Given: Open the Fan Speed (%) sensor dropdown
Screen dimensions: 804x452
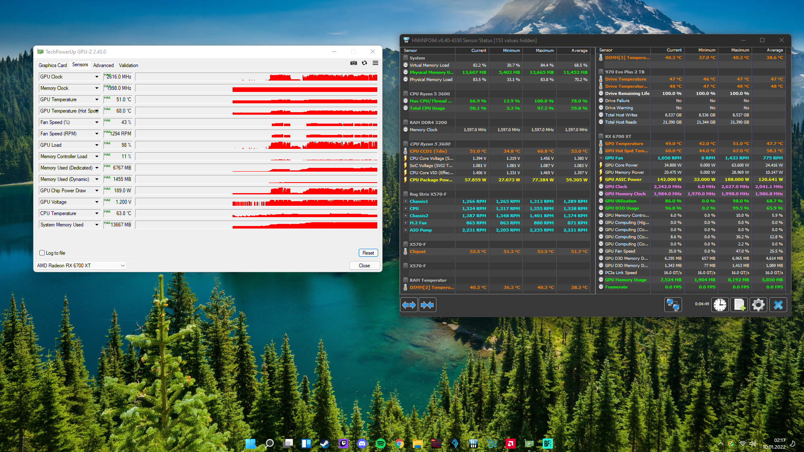Looking at the screenshot, I should pyautogui.click(x=97, y=122).
